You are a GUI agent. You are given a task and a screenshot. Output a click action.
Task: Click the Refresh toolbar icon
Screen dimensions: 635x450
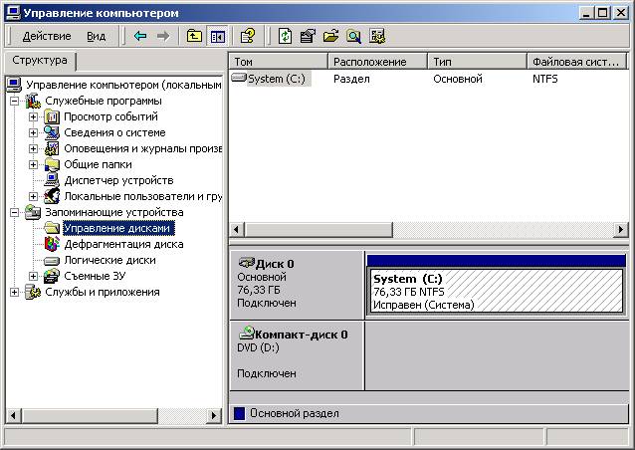(x=286, y=36)
